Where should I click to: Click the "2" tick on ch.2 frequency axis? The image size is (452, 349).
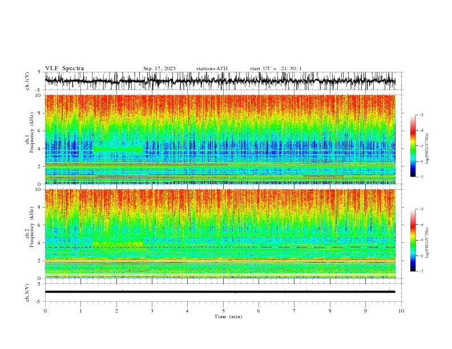41,261
